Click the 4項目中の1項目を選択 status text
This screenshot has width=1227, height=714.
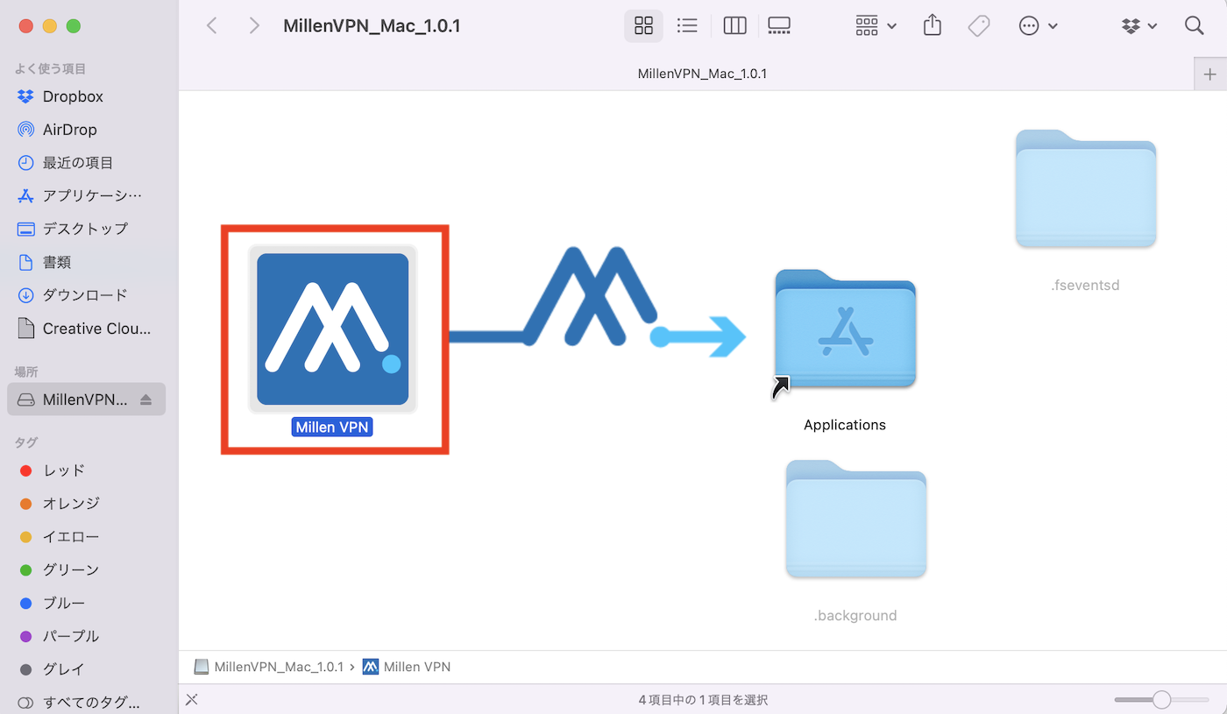(x=703, y=700)
